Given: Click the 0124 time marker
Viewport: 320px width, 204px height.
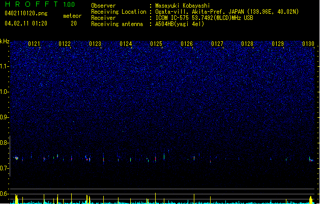Looking at the screenshot, I should (x=126, y=44).
